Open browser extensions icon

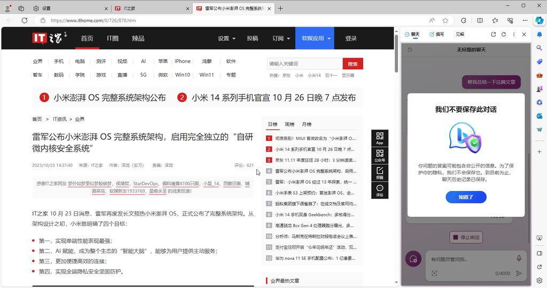[464, 20]
